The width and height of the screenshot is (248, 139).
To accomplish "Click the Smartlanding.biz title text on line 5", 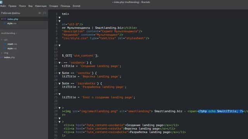I will point(109,28).
